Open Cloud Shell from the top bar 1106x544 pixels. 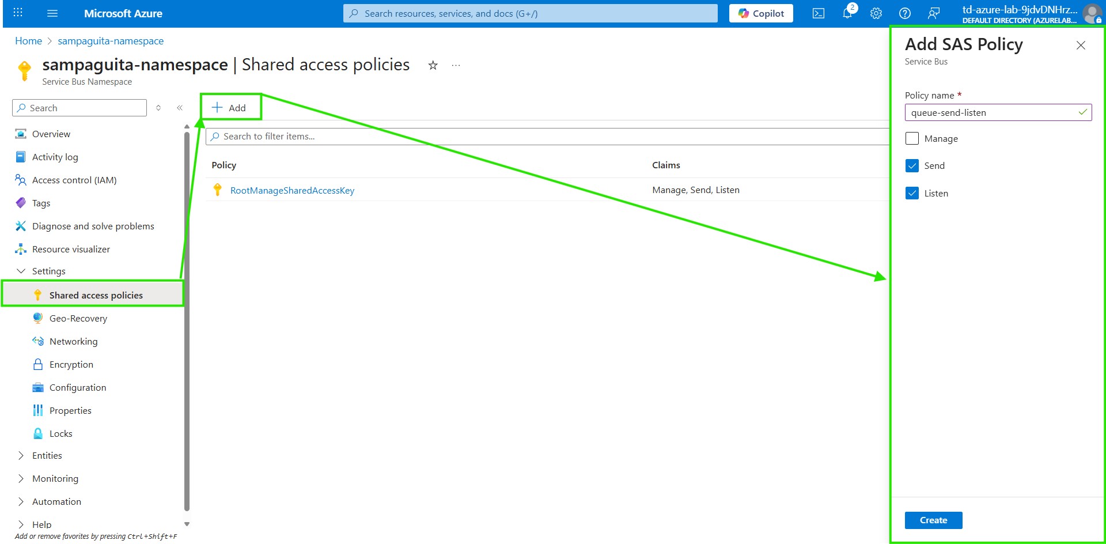[818, 13]
